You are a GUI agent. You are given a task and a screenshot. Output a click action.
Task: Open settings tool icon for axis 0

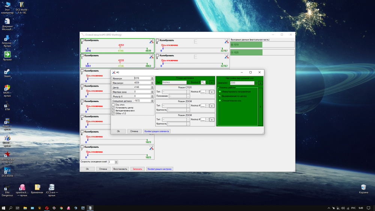(x=151, y=41)
